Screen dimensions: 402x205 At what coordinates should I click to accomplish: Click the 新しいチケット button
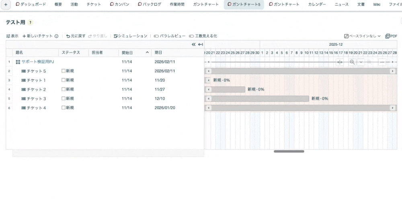click(x=37, y=36)
